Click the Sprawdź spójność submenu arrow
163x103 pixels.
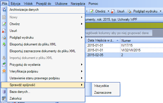tap(82, 85)
